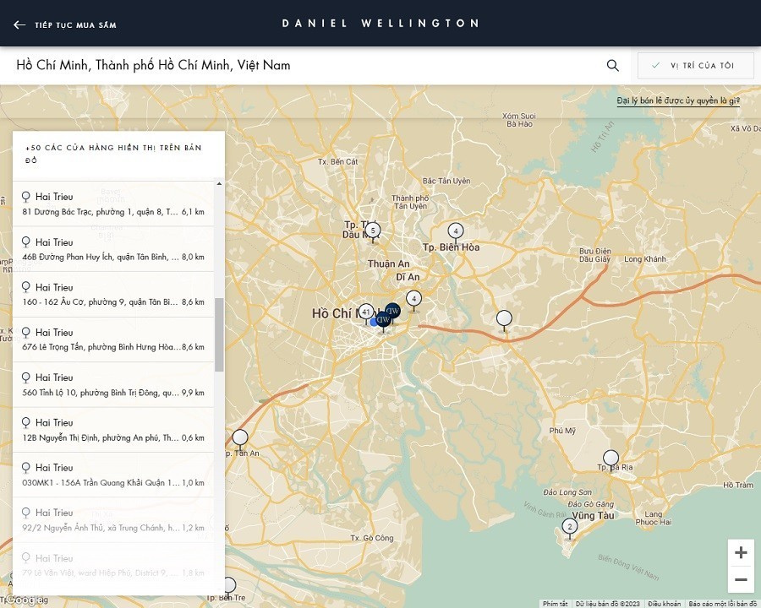Open 'Phím tắt' keyboard shortcuts link
The image size is (761, 608).
click(x=556, y=604)
